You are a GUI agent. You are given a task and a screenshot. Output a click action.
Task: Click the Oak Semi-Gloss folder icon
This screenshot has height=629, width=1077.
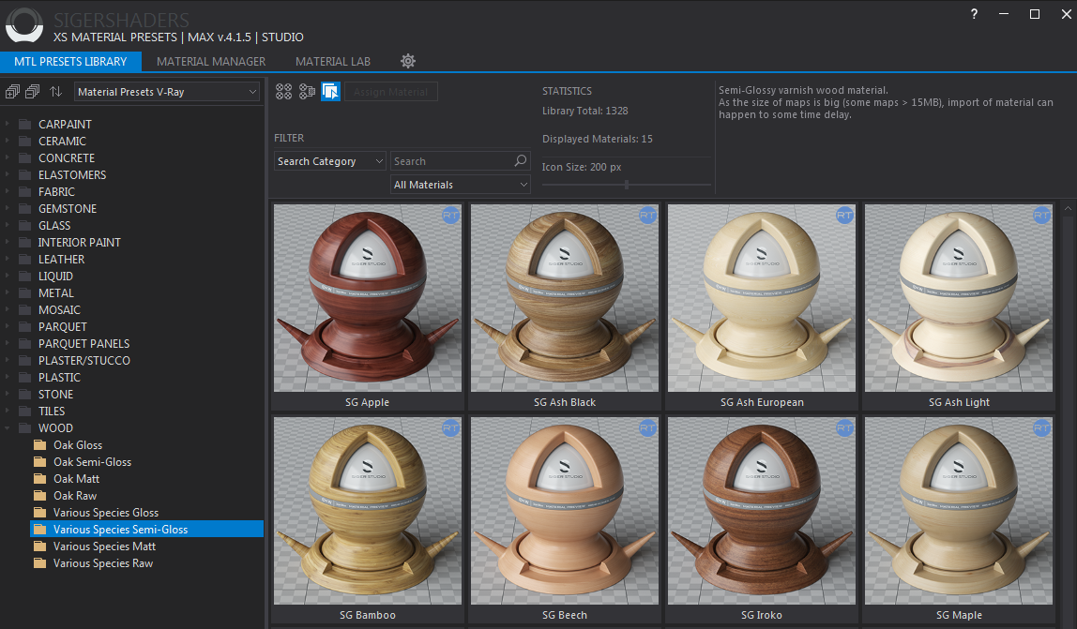pos(40,461)
